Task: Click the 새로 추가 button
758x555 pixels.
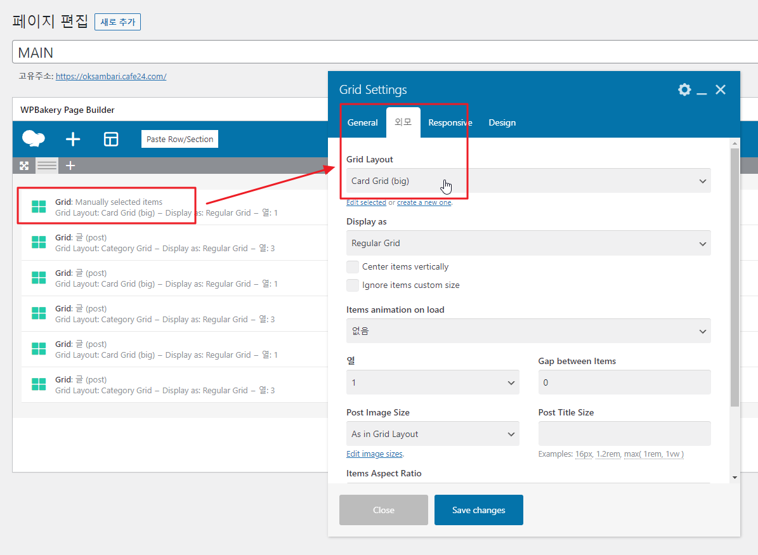Action: point(117,22)
